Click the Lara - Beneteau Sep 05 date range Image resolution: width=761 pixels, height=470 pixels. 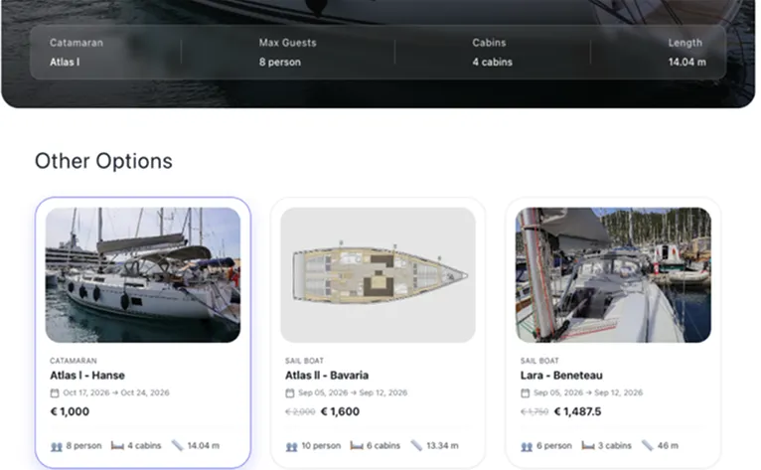tap(588, 392)
